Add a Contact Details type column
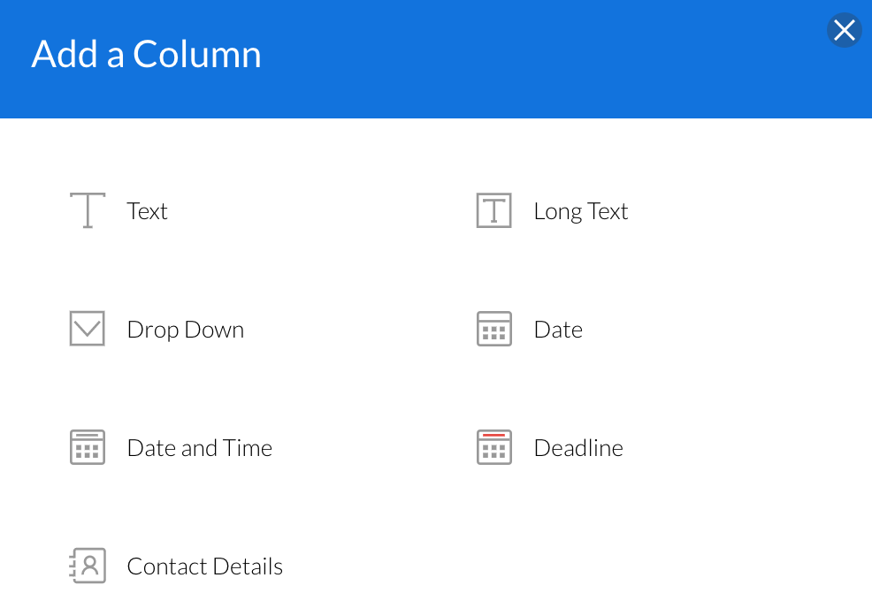 pos(204,566)
